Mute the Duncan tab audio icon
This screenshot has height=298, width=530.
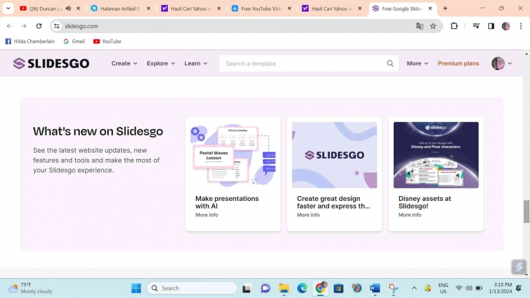[x=68, y=8]
